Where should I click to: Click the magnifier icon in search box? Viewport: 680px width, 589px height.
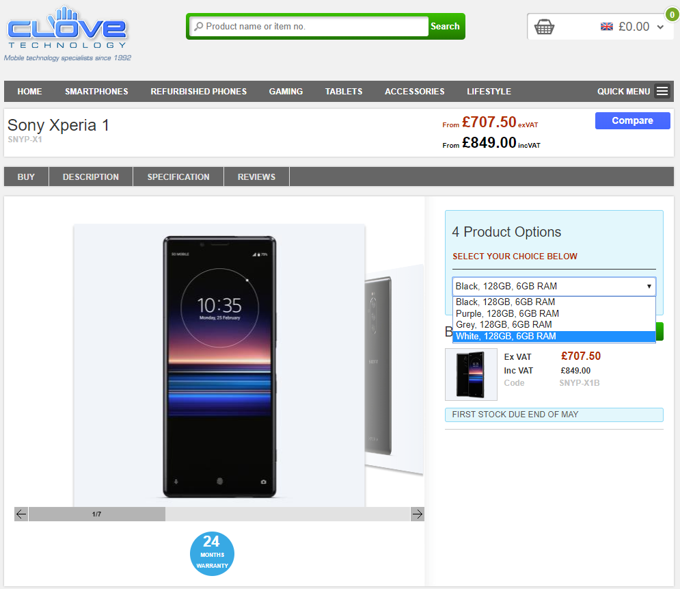click(199, 27)
